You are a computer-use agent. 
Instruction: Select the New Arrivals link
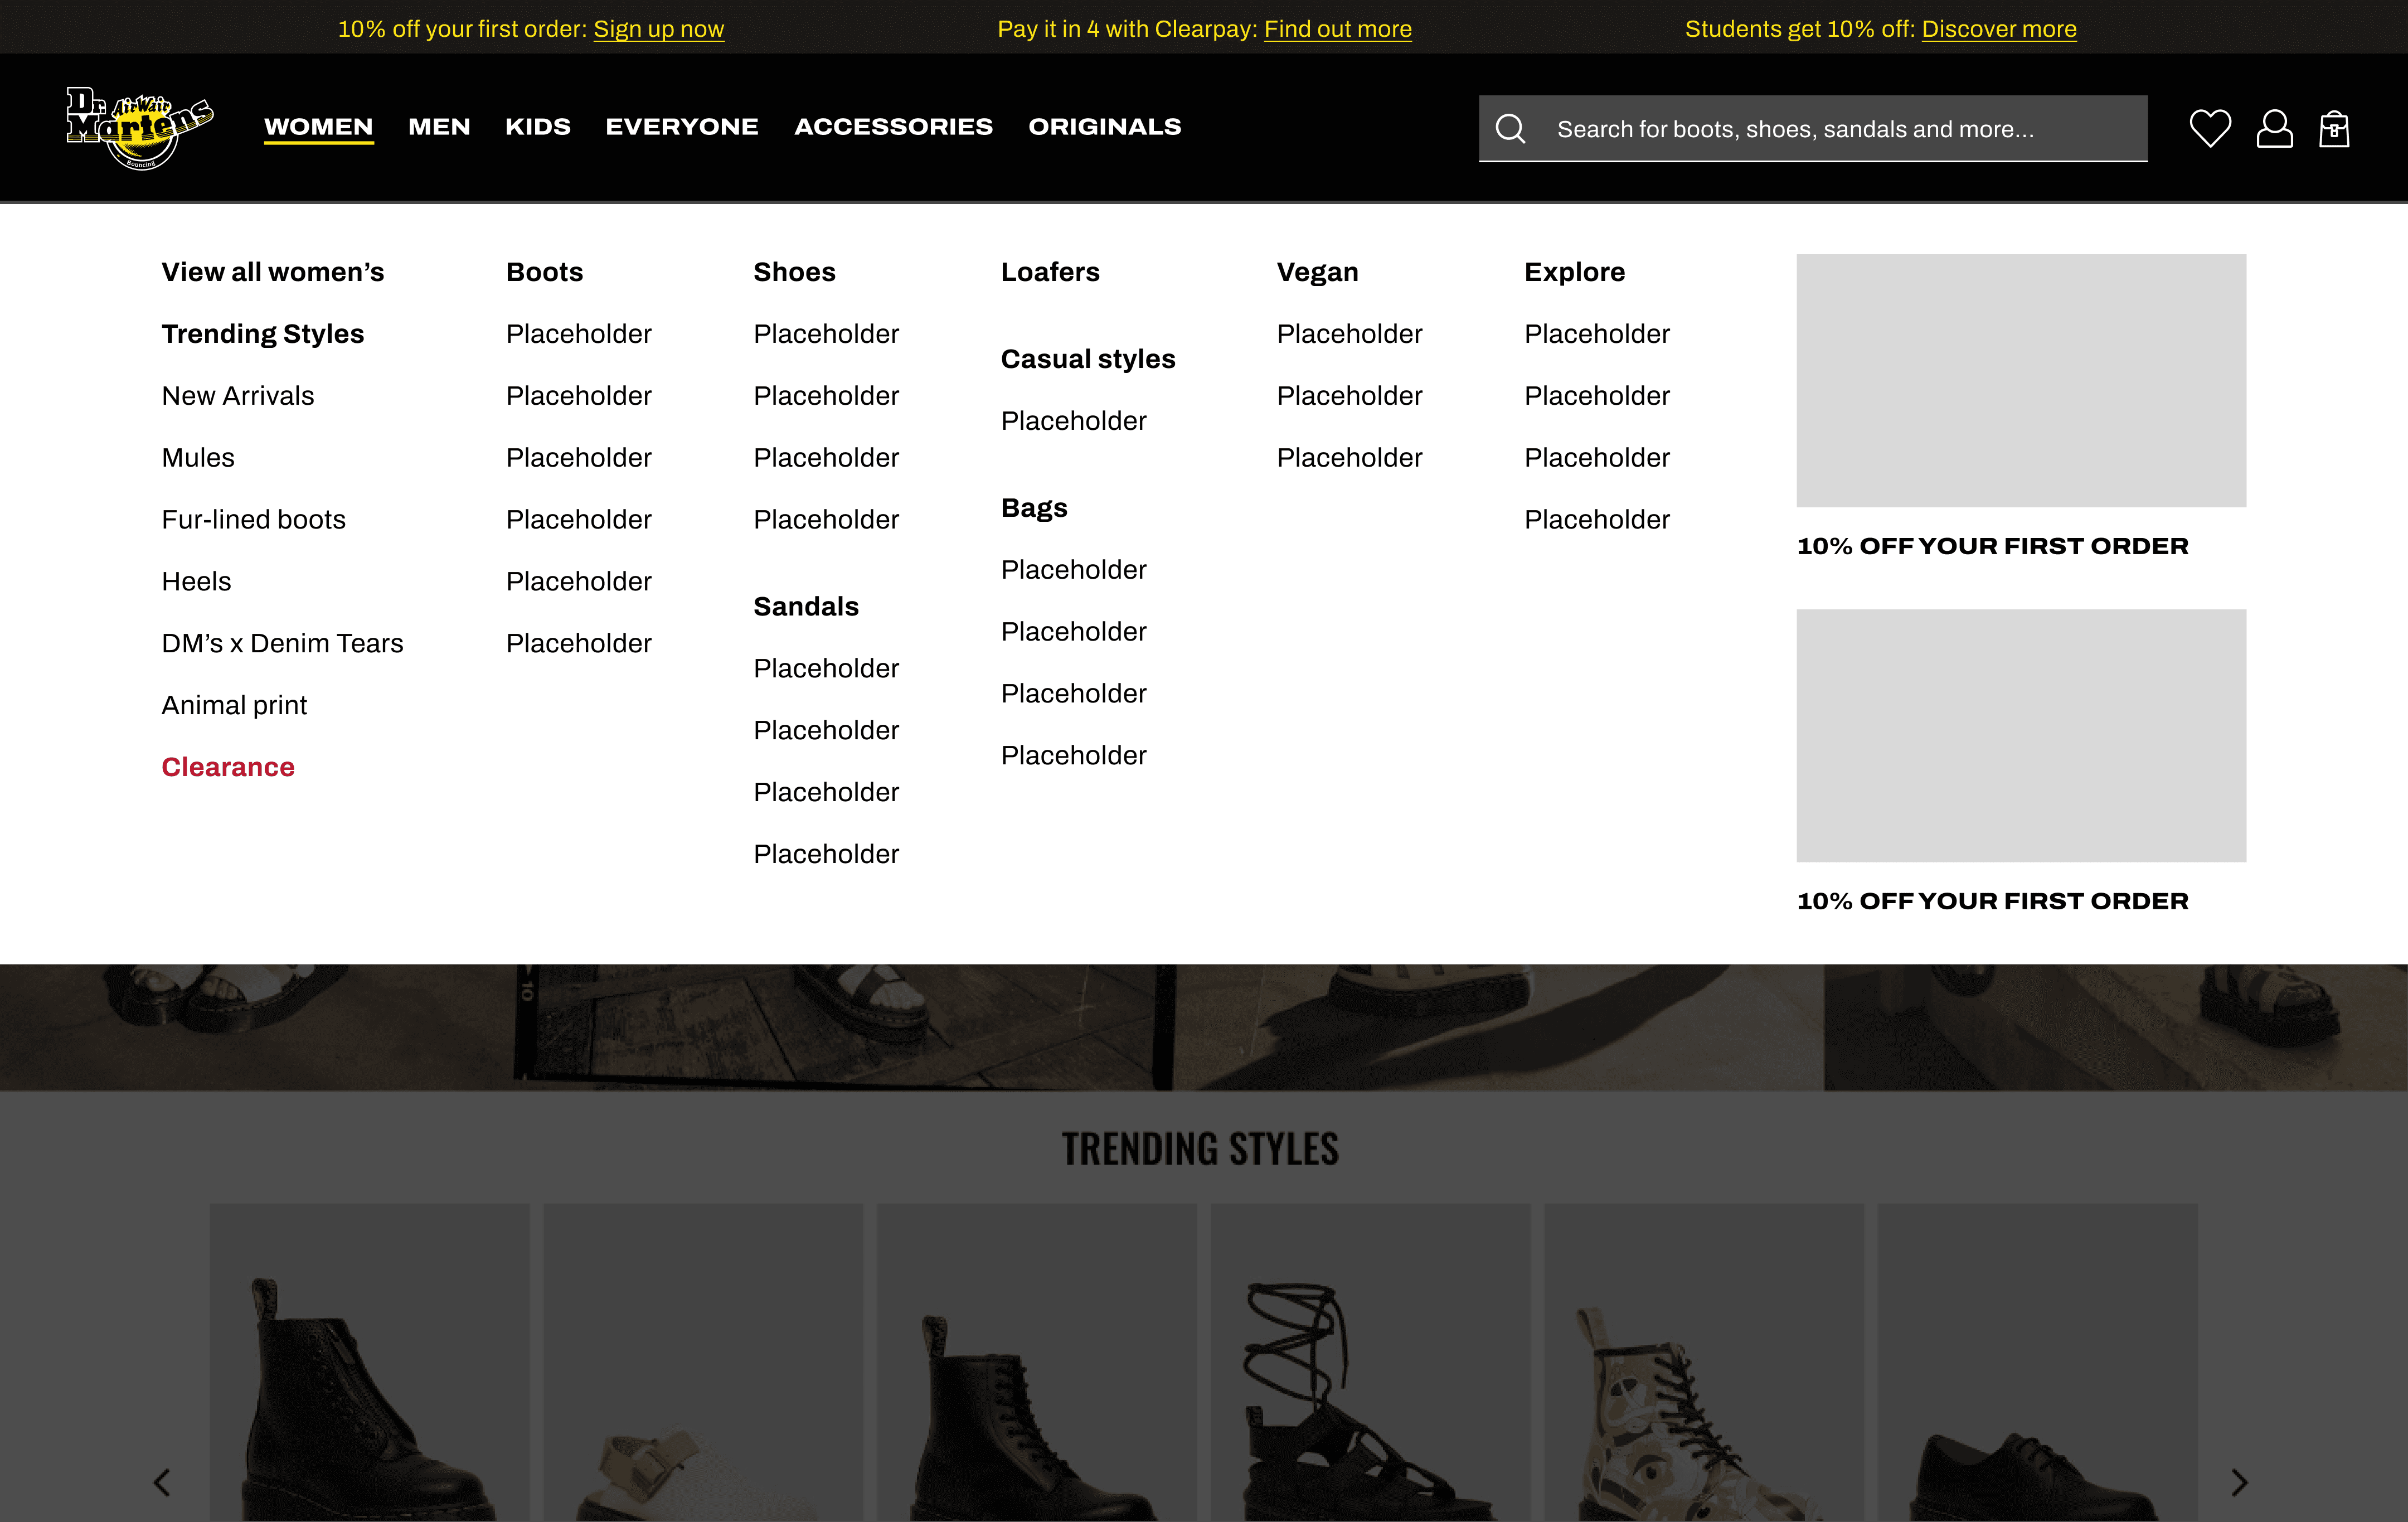pos(238,396)
